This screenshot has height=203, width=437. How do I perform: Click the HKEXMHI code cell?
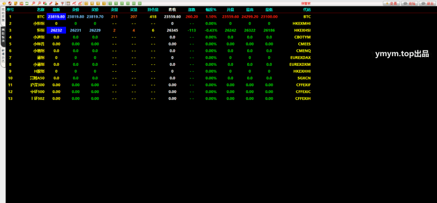(x=302, y=24)
